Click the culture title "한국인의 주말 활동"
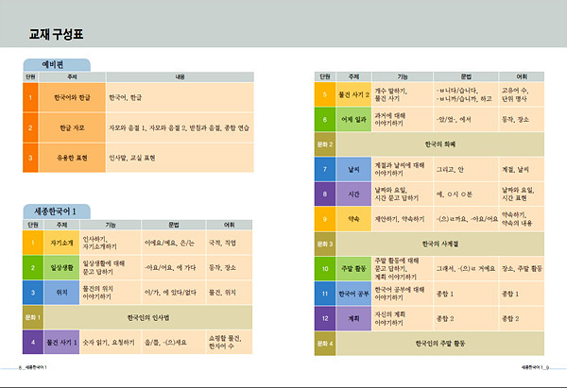Viewport: 567px width, 388px height. 440,344
